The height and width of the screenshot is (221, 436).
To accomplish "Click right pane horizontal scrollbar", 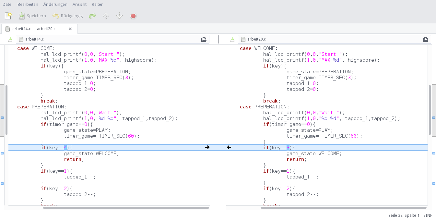I will tap(344, 207).
